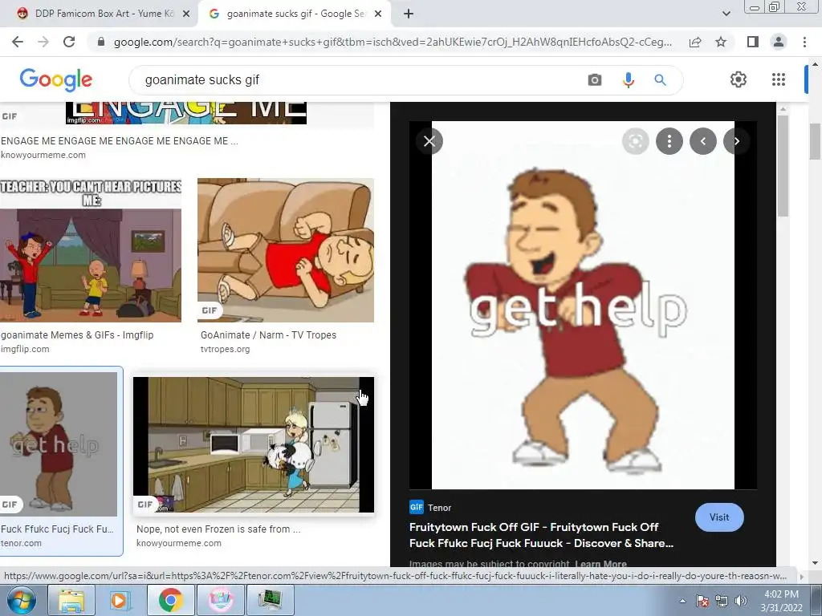Open Chrome's three-dot menu
Image resolution: width=822 pixels, height=616 pixels.
coord(804,42)
